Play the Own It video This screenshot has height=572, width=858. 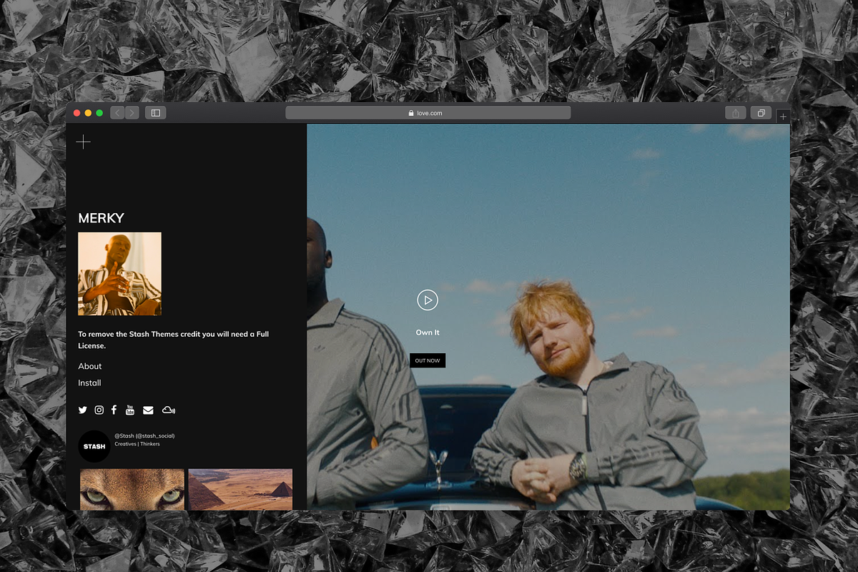[428, 300]
